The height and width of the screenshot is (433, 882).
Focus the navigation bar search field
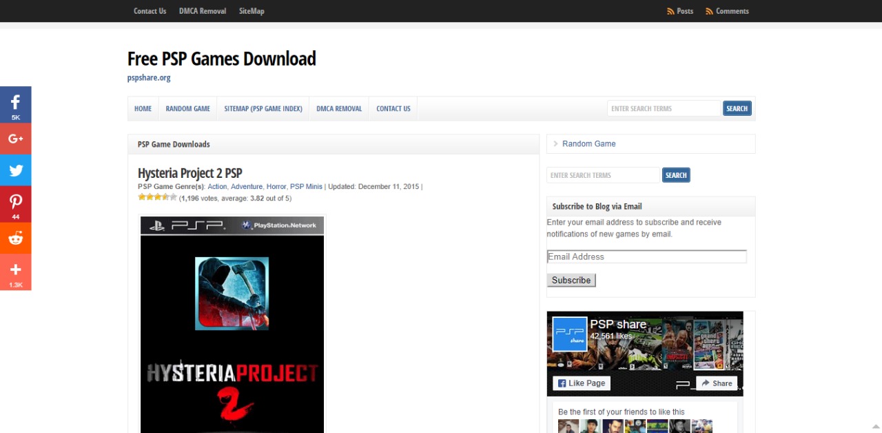point(664,108)
